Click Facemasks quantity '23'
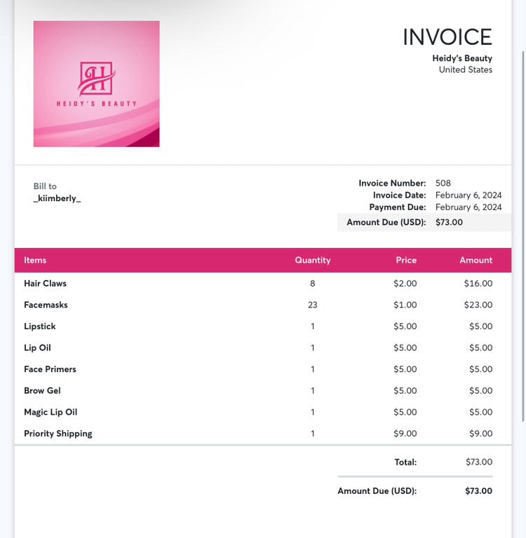 click(313, 305)
